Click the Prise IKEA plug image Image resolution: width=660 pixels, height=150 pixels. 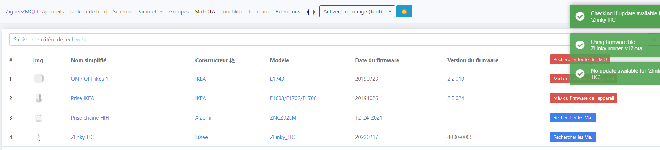click(x=39, y=98)
